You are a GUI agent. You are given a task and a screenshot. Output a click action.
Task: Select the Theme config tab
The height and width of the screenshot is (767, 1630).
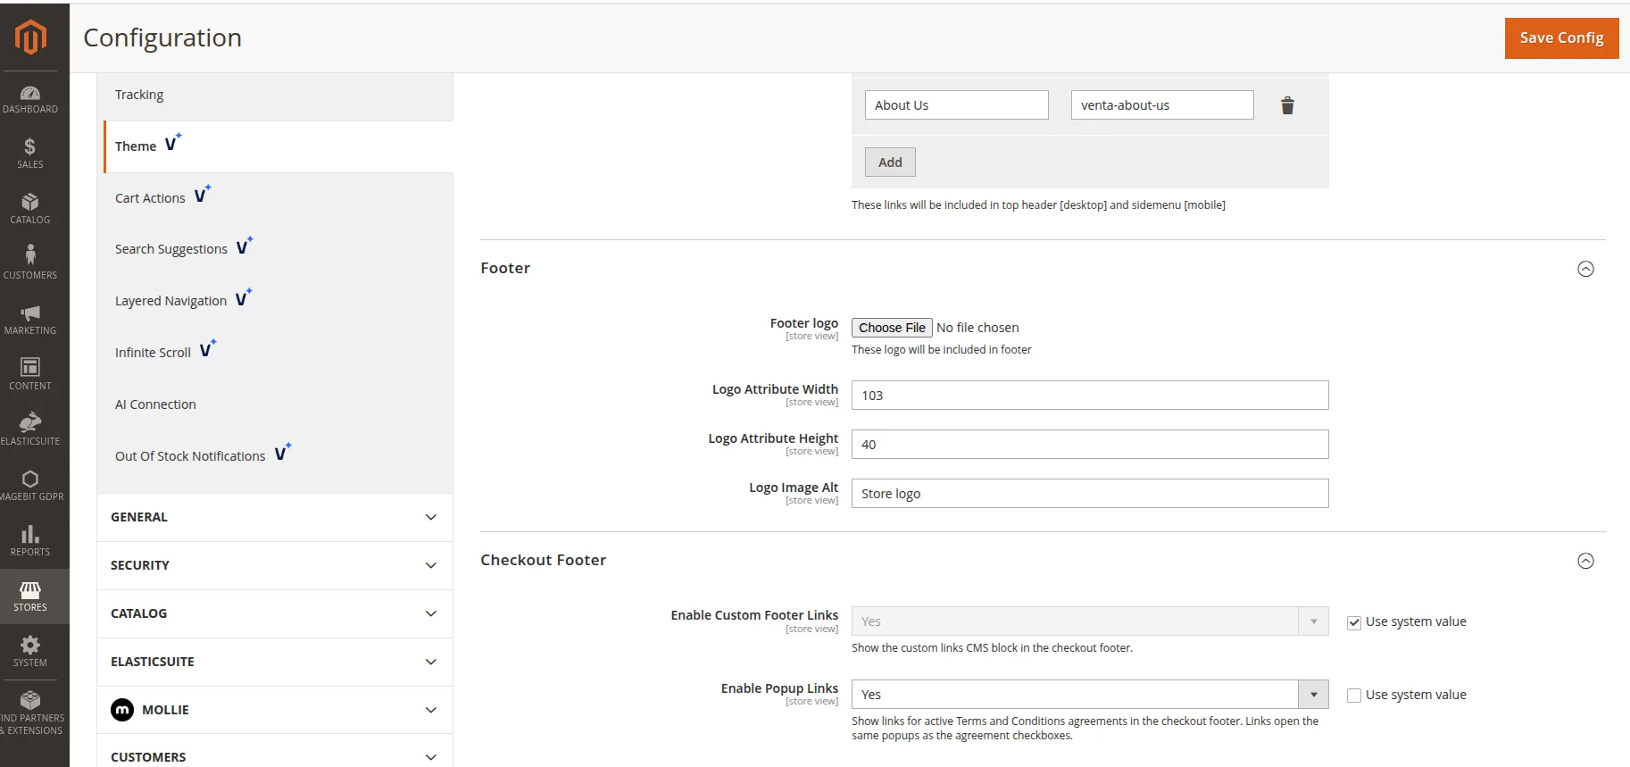(279, 146)
